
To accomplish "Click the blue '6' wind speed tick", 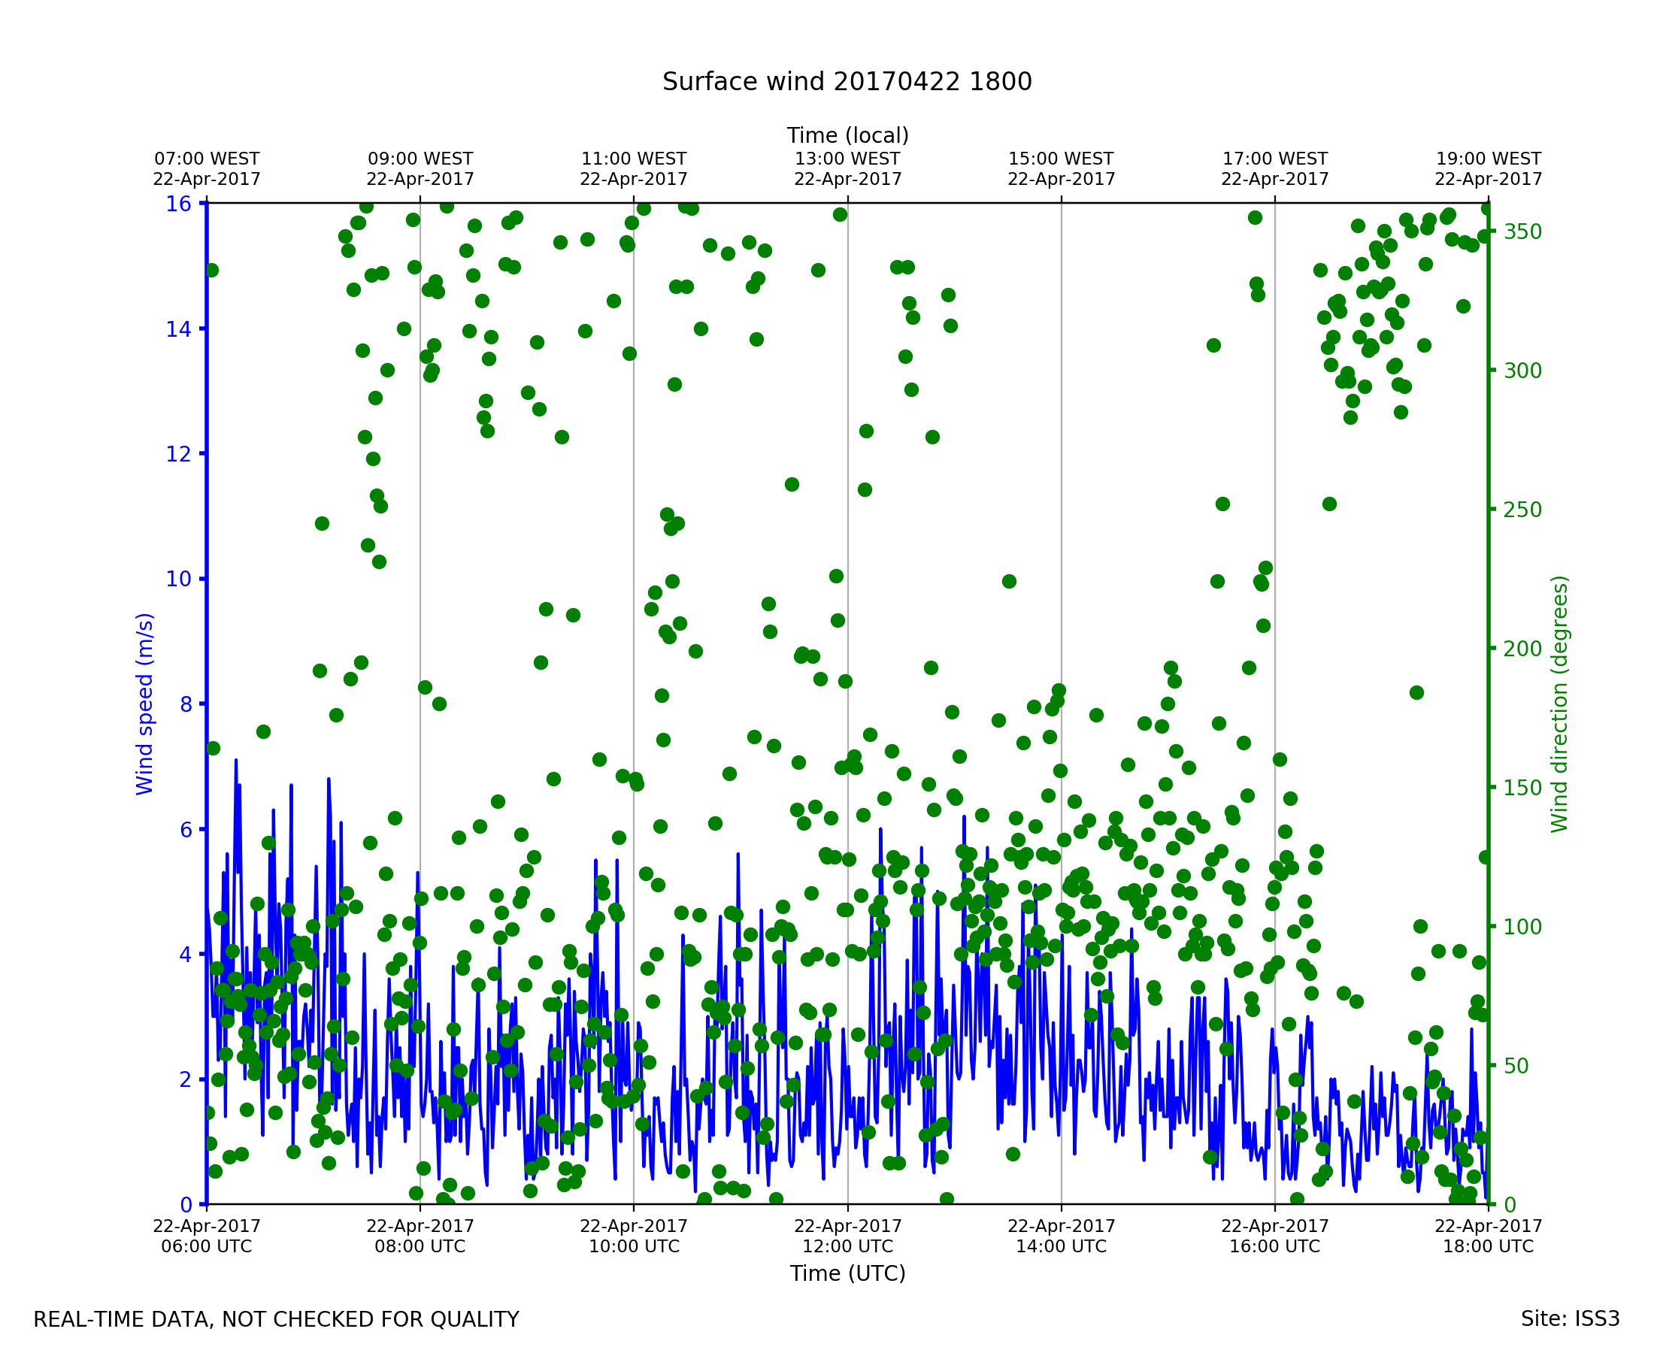I will click(x=186, y=830).
